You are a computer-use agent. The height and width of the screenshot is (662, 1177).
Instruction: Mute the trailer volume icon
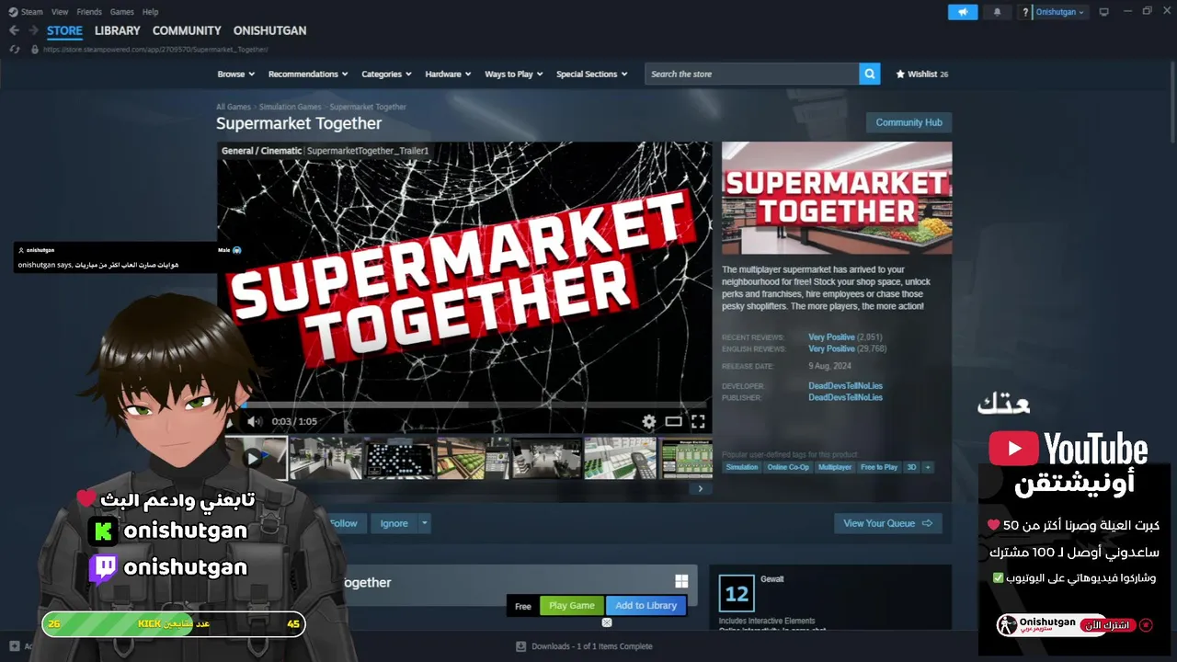255,421
